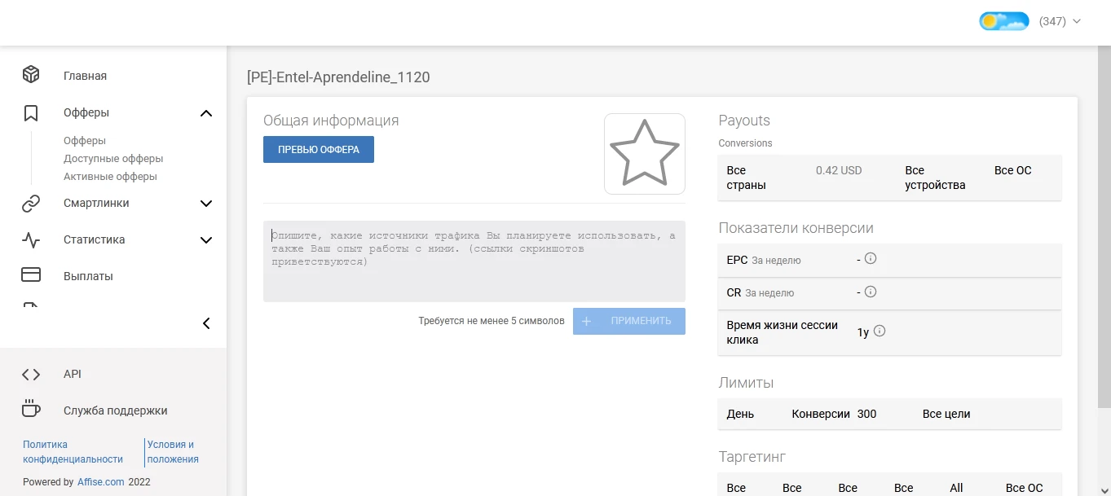Click the star favorite icon

[x=645, y=154]
